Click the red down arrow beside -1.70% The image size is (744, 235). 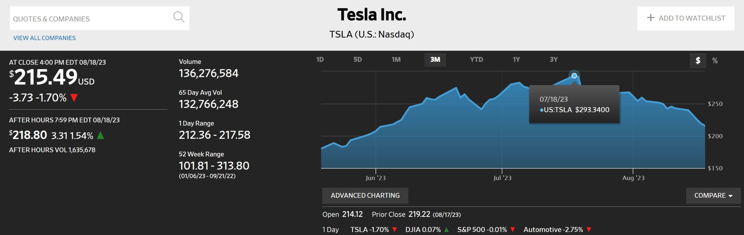pyautogui.click(x=74, y=98)
